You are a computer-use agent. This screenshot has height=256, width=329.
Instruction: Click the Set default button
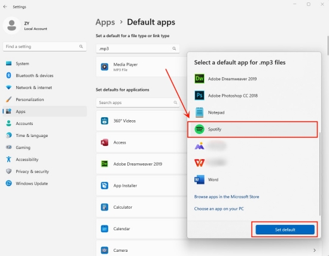coord(285,230)
